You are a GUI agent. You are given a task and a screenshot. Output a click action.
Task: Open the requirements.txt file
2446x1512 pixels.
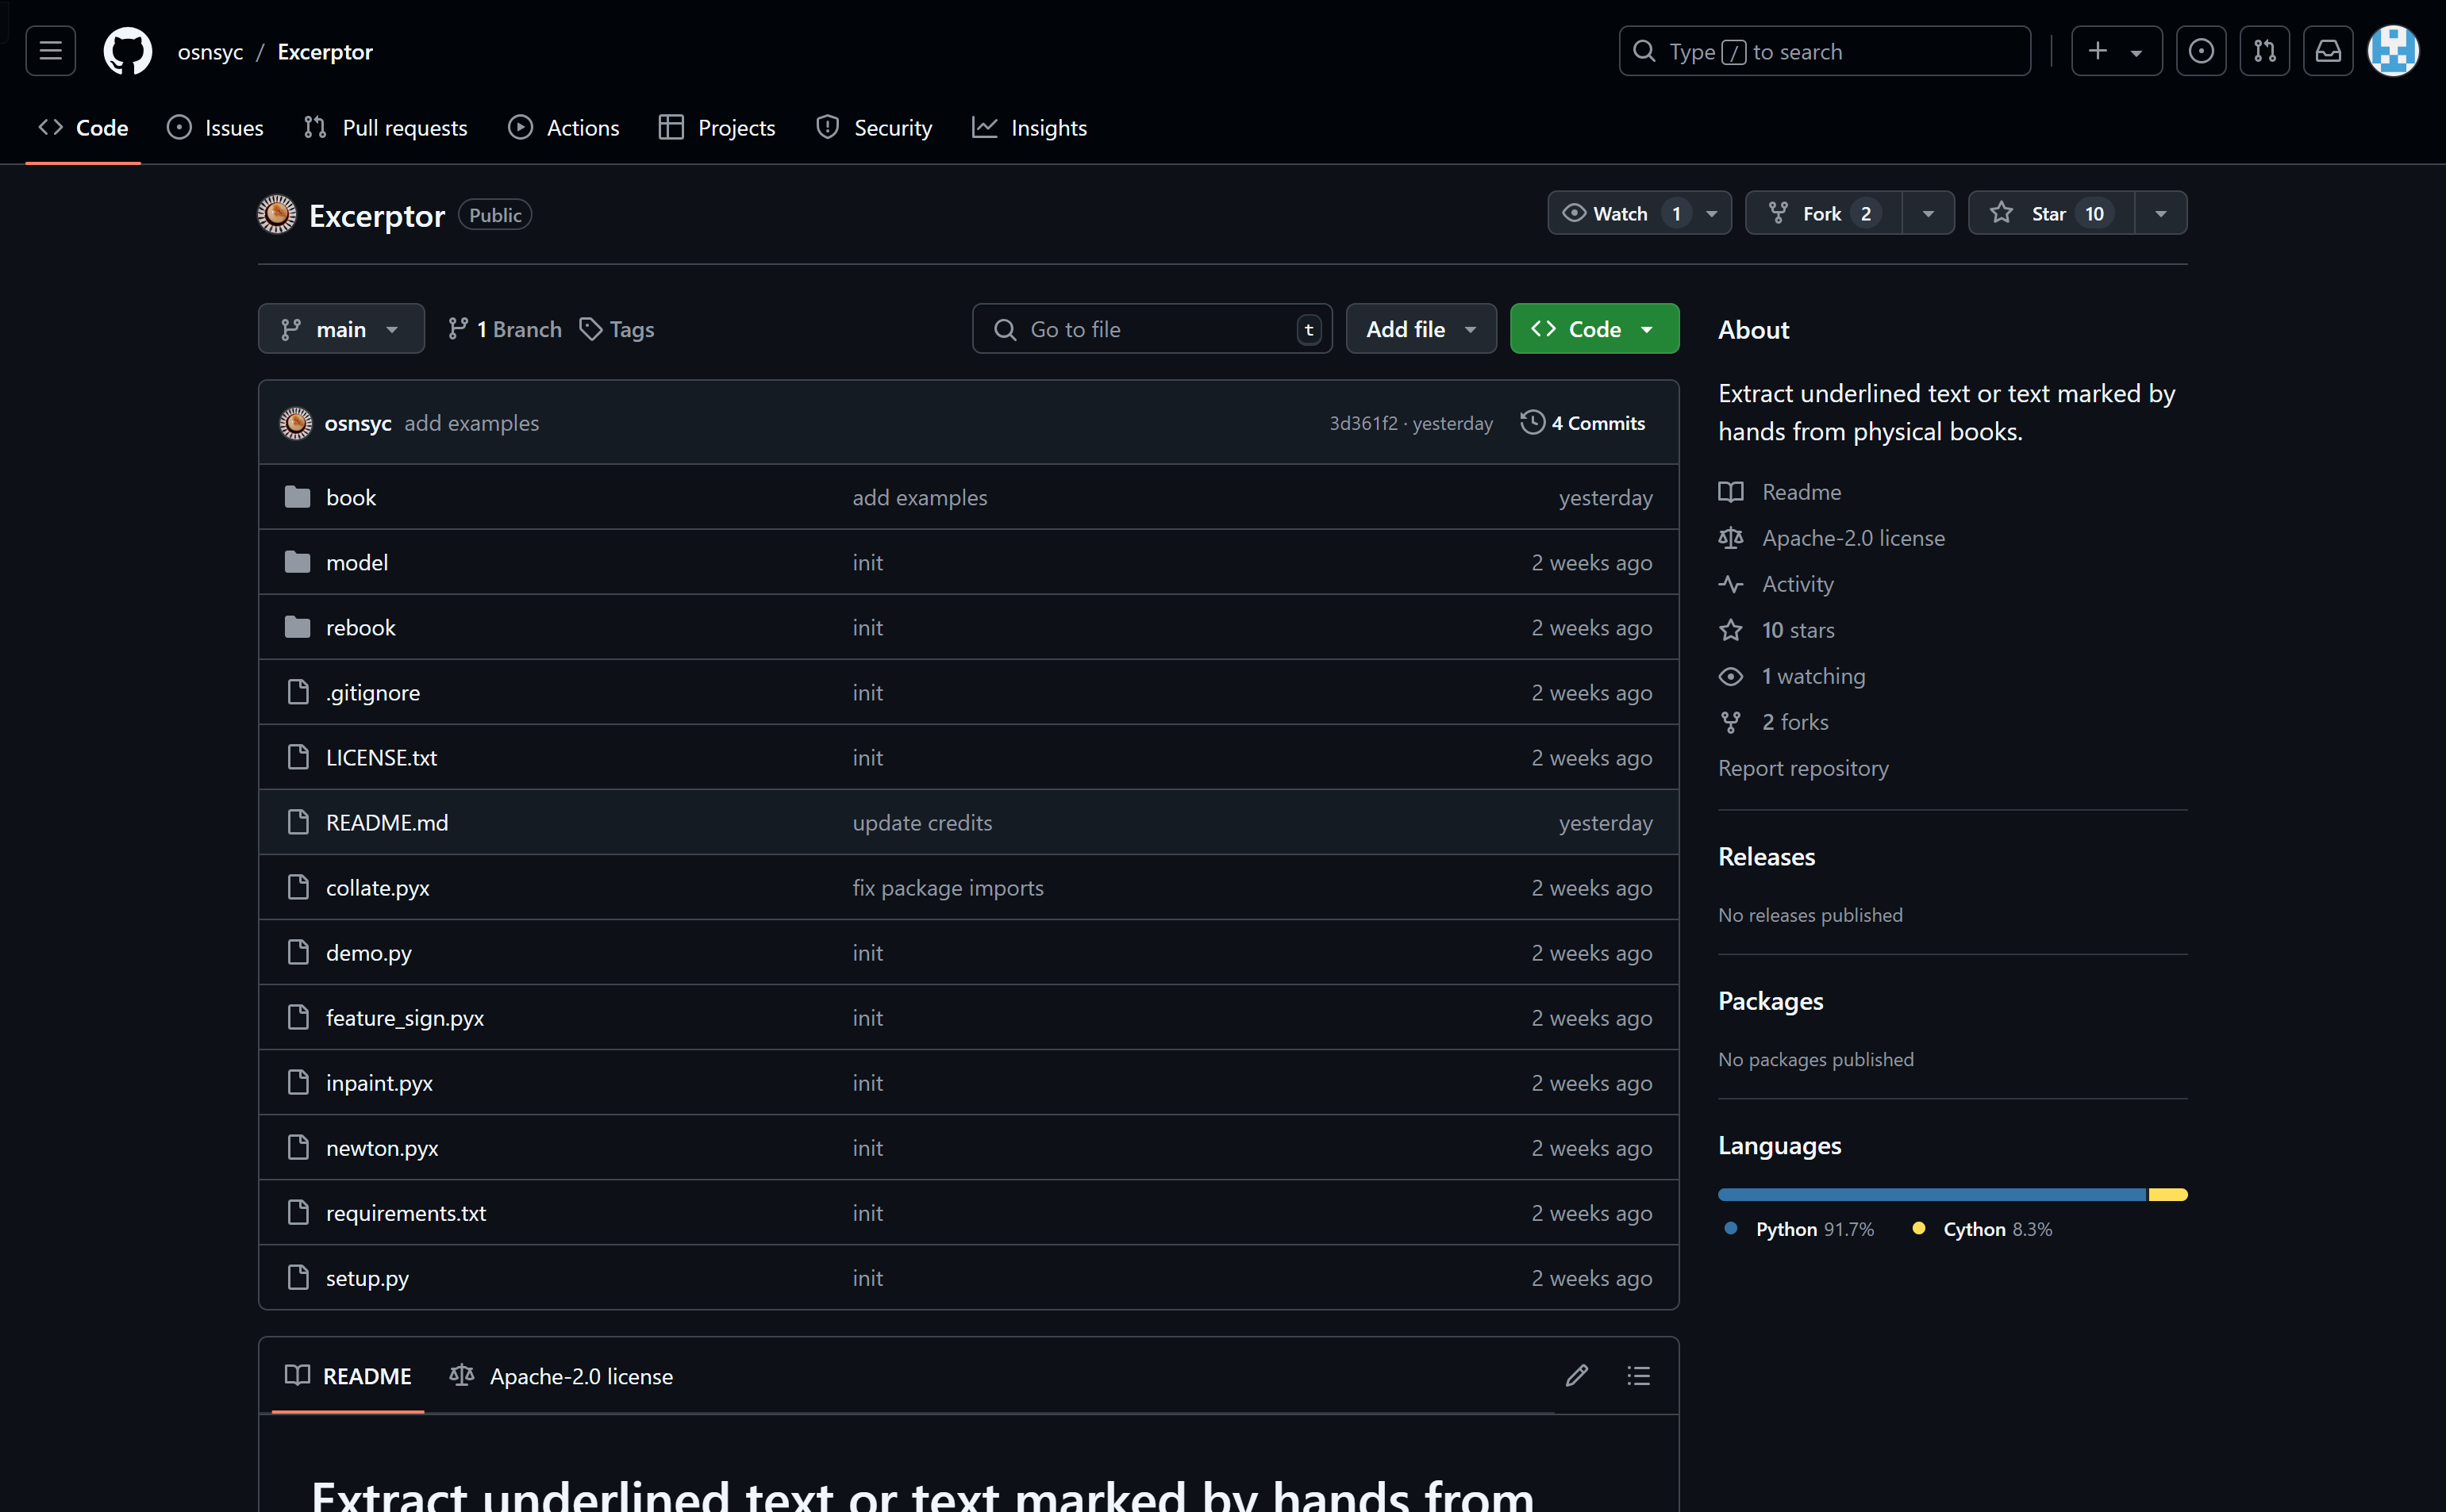406,1212
